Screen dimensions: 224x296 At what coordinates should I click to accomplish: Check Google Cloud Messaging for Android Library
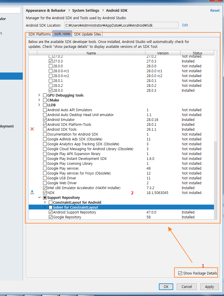click(x=45, y=149)
